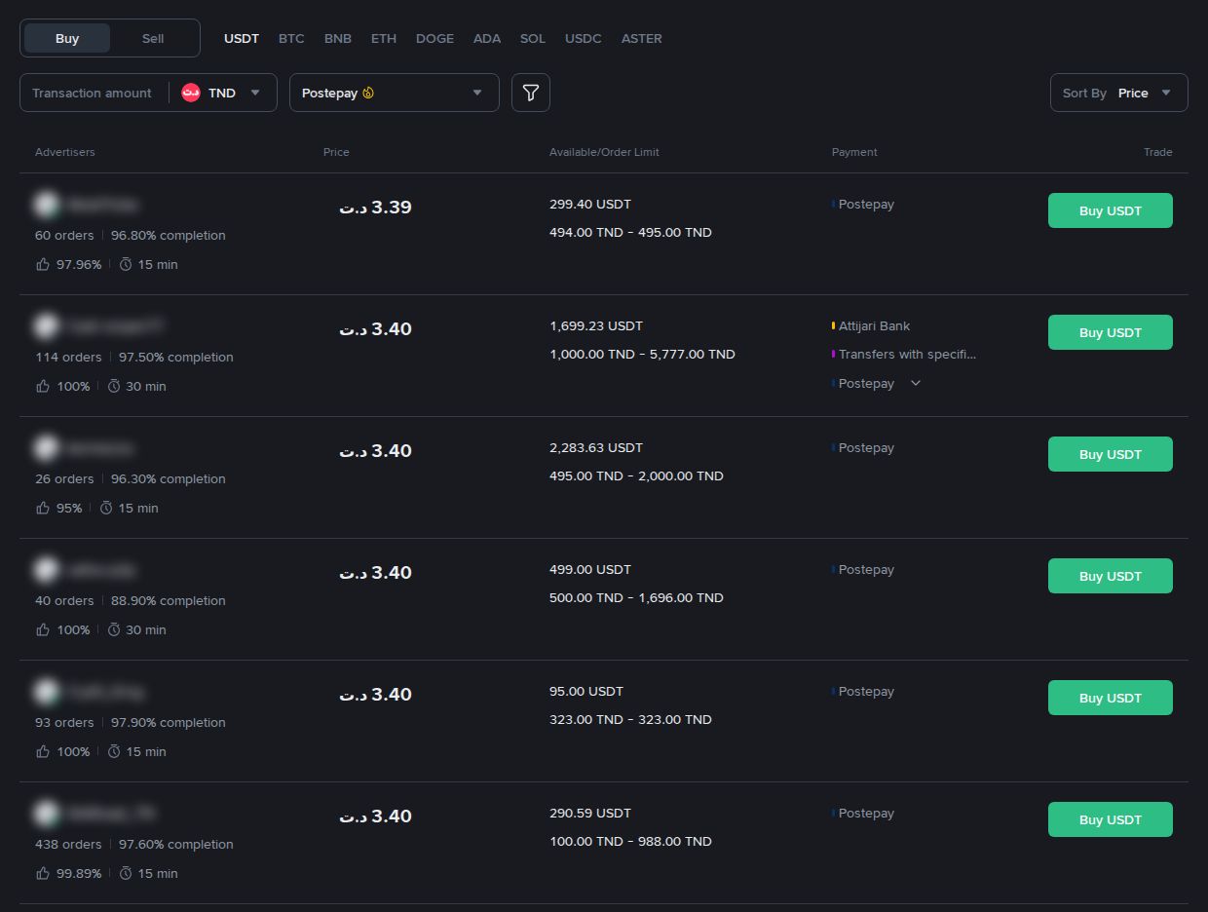Viewport: 1208px width, 912px height.
Task: Click the Transaction amount input field
Action: 93,93
